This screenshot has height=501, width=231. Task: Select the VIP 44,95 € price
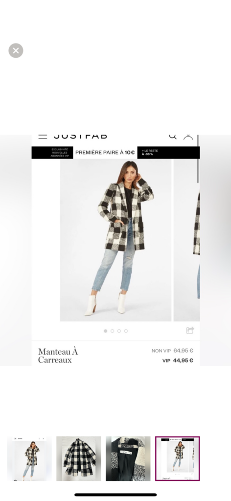(x=178, y=361)
